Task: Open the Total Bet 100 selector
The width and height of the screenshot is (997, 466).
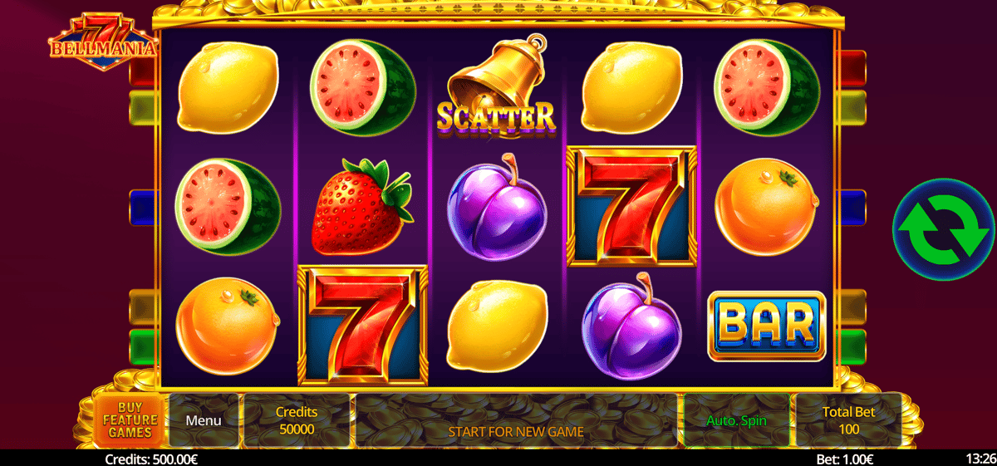Action: pyautogui.click(x=848, y=420)
